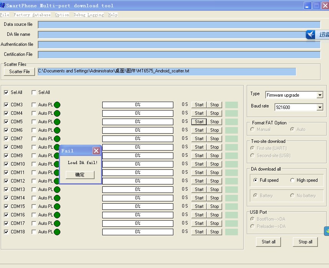Close the Fail dialog with the X icon
329x268 pixels.
[x=96, y=151]
